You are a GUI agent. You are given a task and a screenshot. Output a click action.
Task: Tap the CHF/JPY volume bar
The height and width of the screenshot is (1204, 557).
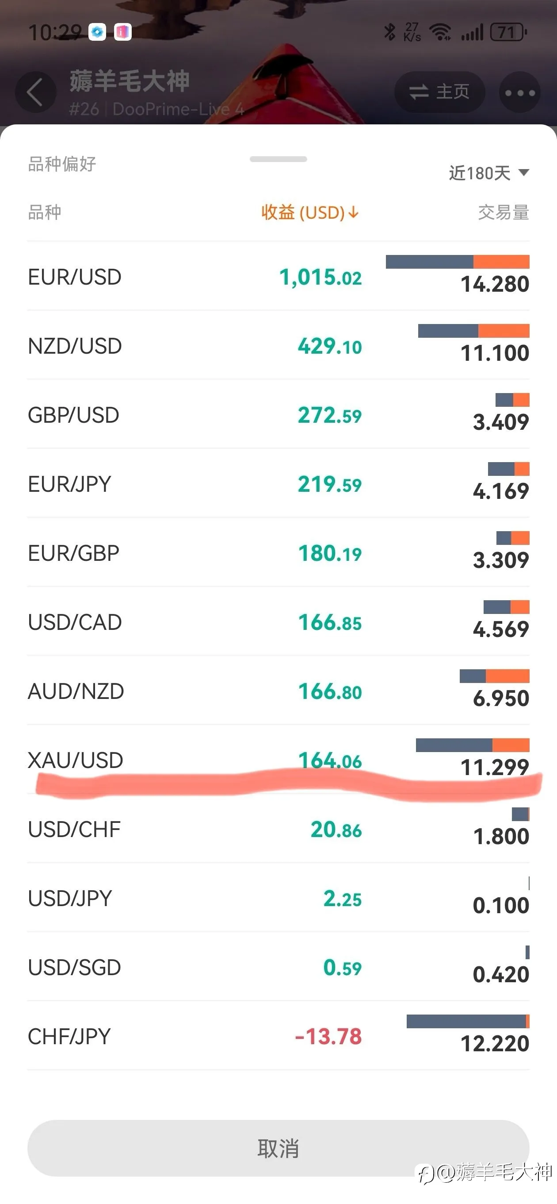pos(468,1021)
